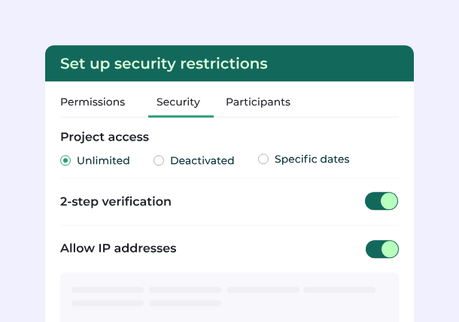The height and width of the screenshot is (322, 459).
Task: Focus the IP addresses list box
Action: [229, 297]
